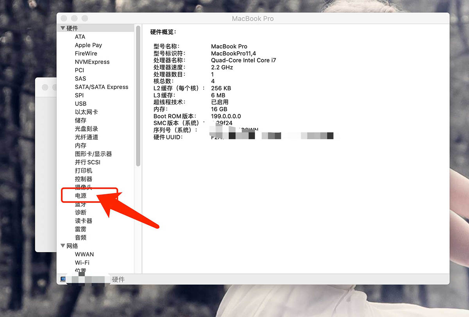Collapse the 硬件 section triangle
Screen dimensions: 469x317
(63, 28)
